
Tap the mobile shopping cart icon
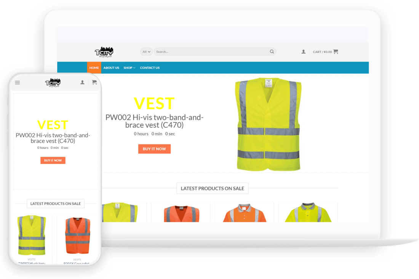tap(94, 83)
